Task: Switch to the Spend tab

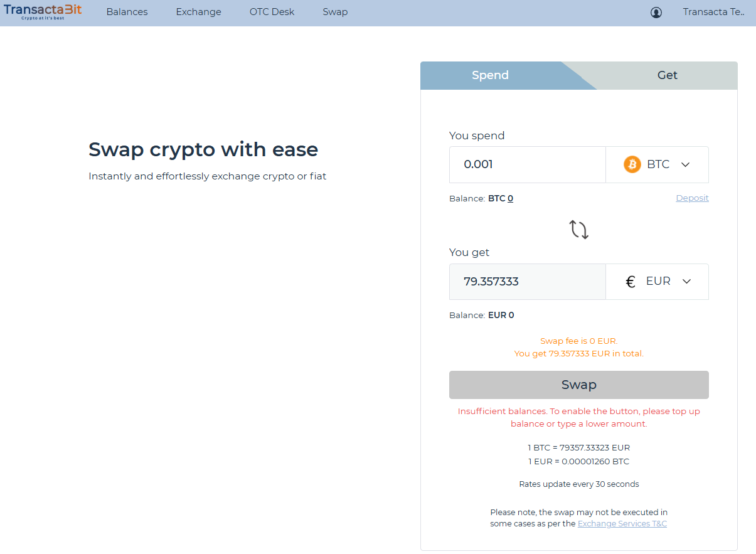Action: 490,75
